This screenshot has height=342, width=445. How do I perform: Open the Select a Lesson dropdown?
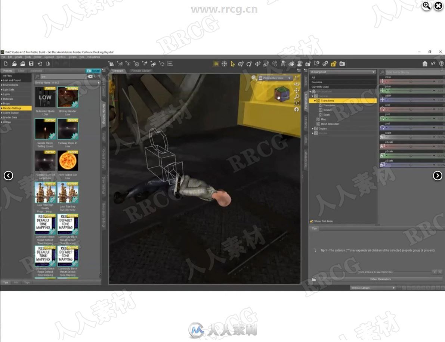[x=373, y=288]
